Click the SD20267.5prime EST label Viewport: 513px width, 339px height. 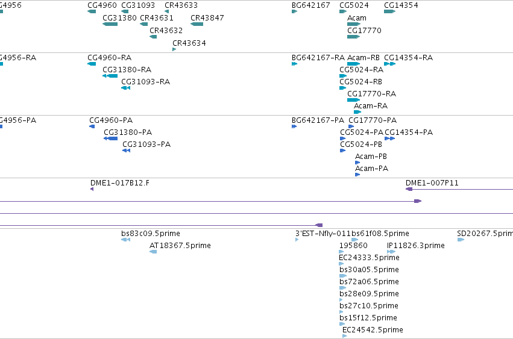pos(485,234)
